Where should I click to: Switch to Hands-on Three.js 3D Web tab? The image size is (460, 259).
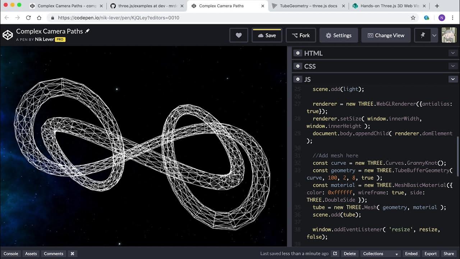(x=389, y=6)
